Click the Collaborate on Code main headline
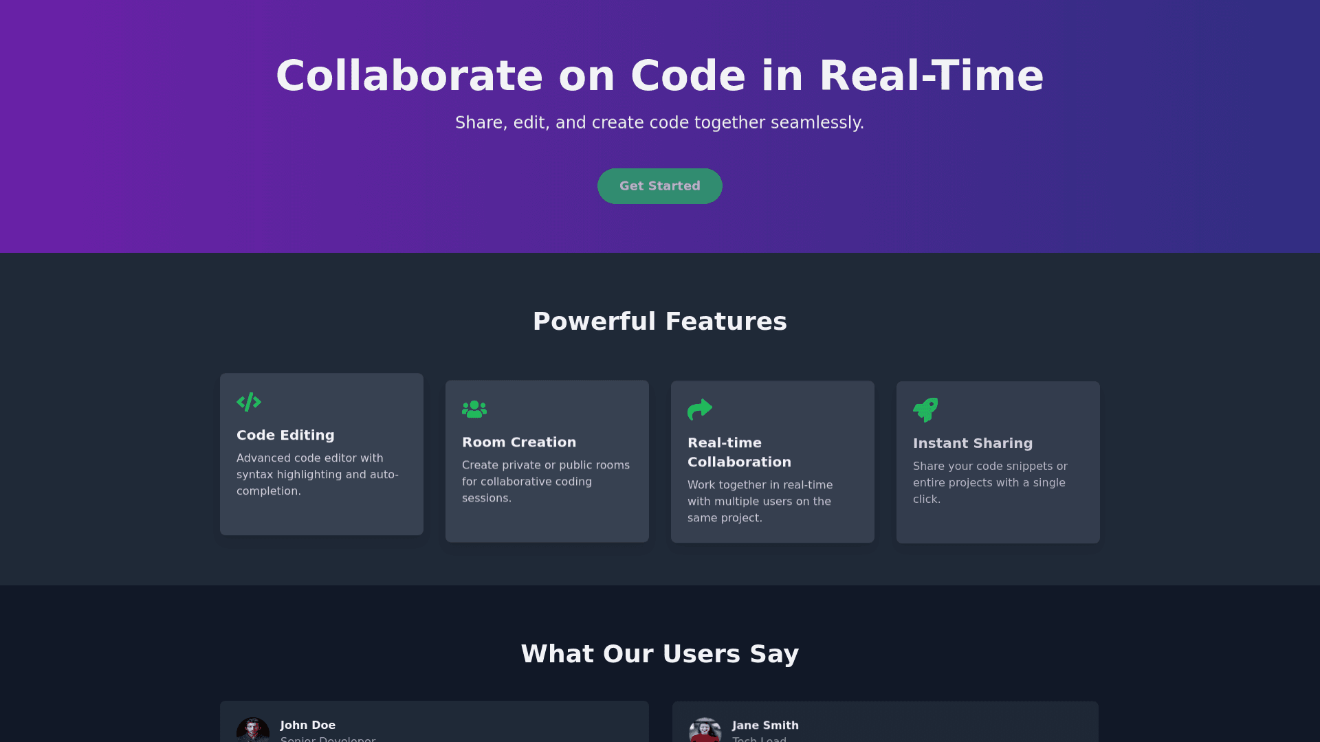 pos(659,76)
